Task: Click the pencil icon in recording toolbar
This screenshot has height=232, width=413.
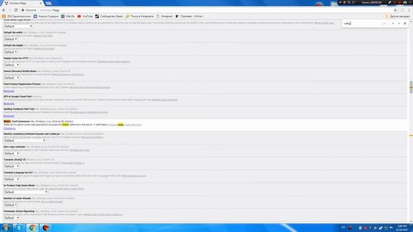Action: pyautogui.click(x=390, y=3)
